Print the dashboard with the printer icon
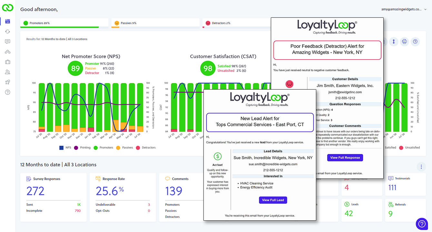The height and width of the screenshot is (232, 432). click(404, 42)
